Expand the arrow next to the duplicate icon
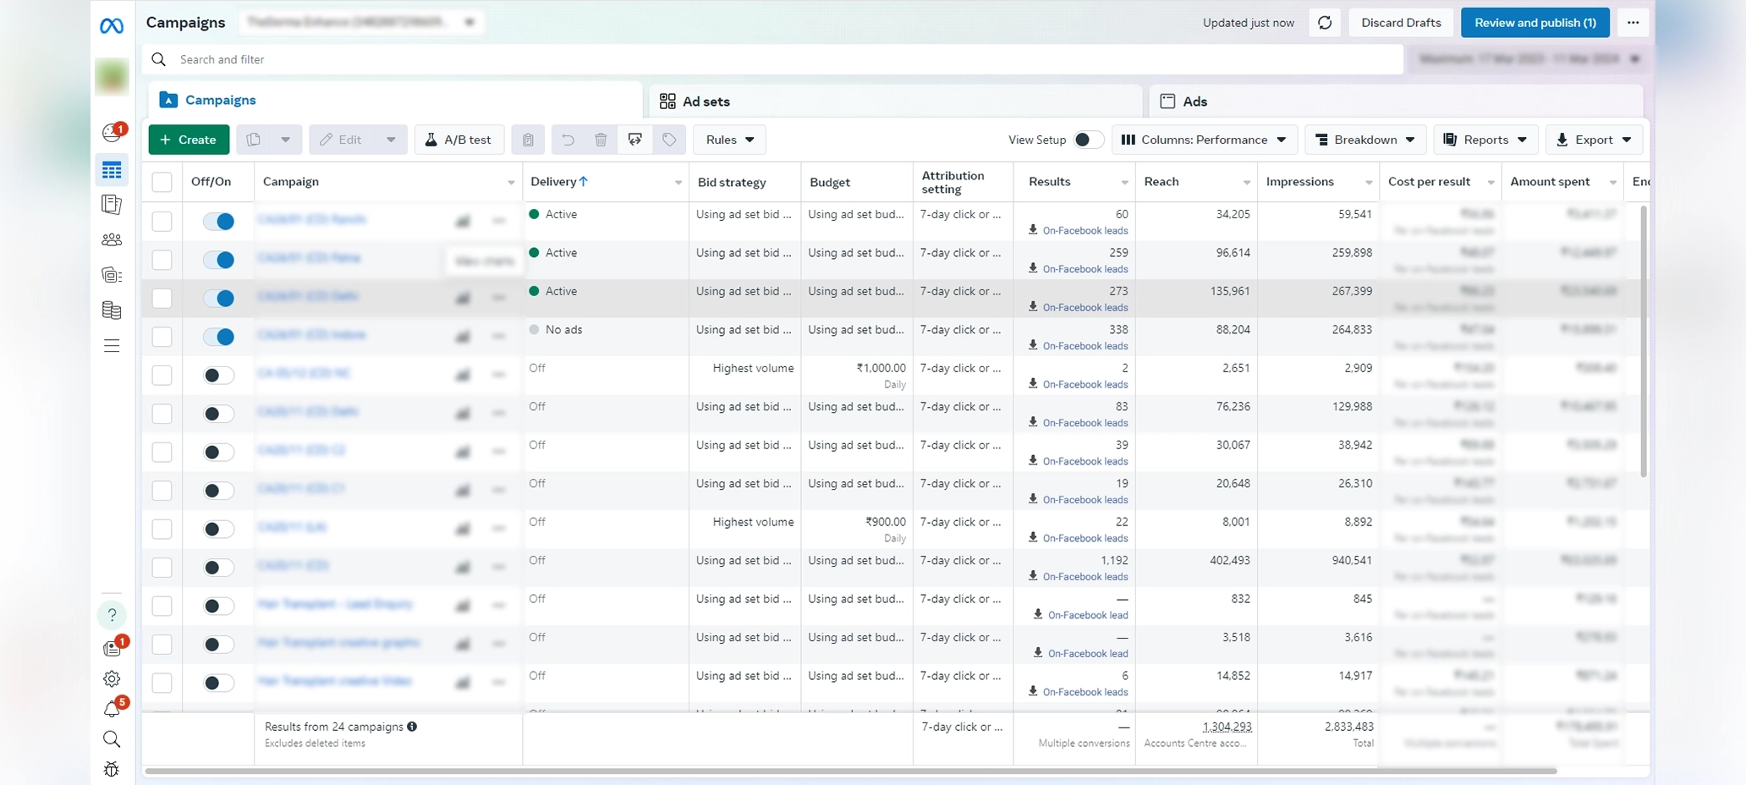The image size is (1746, 785). pos(286,140)
